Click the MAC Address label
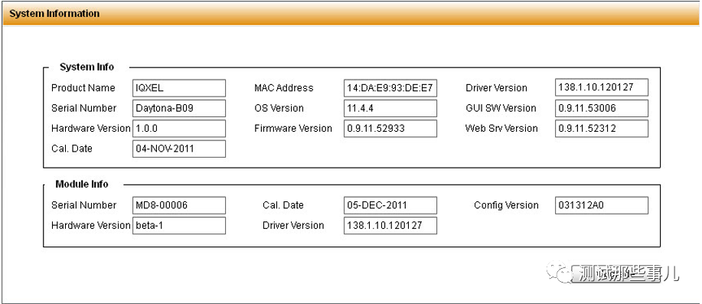The width and height of the screenshot is (702, 304). pyautogui.click(x=284, y=88)
